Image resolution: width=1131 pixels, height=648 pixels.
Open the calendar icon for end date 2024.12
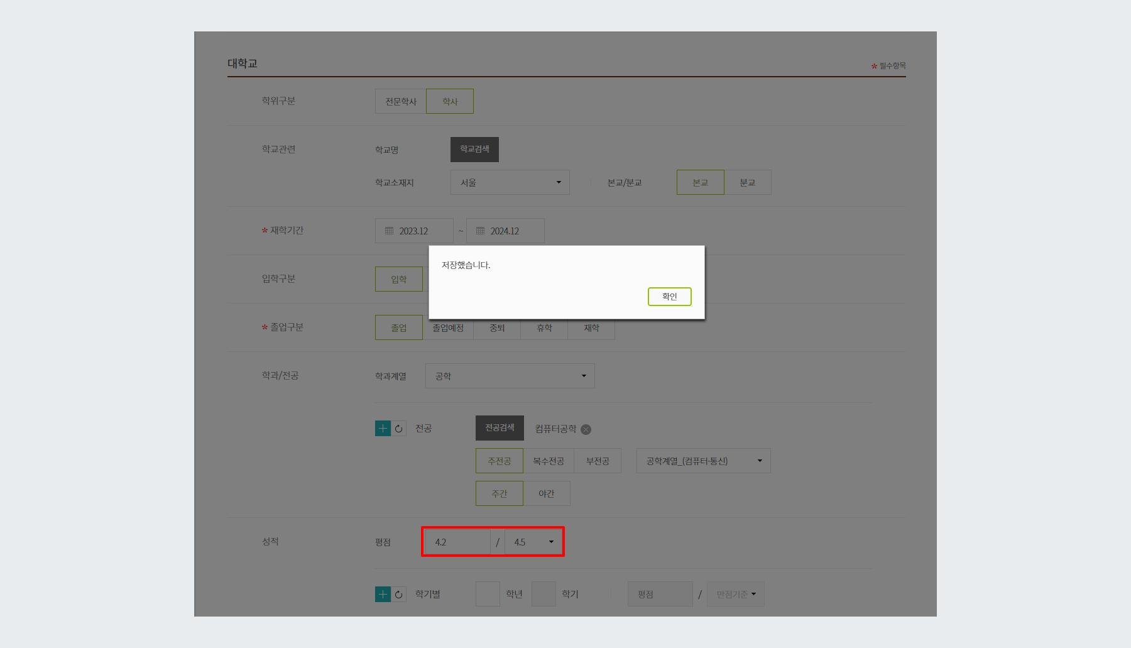(x=480, y=231)
